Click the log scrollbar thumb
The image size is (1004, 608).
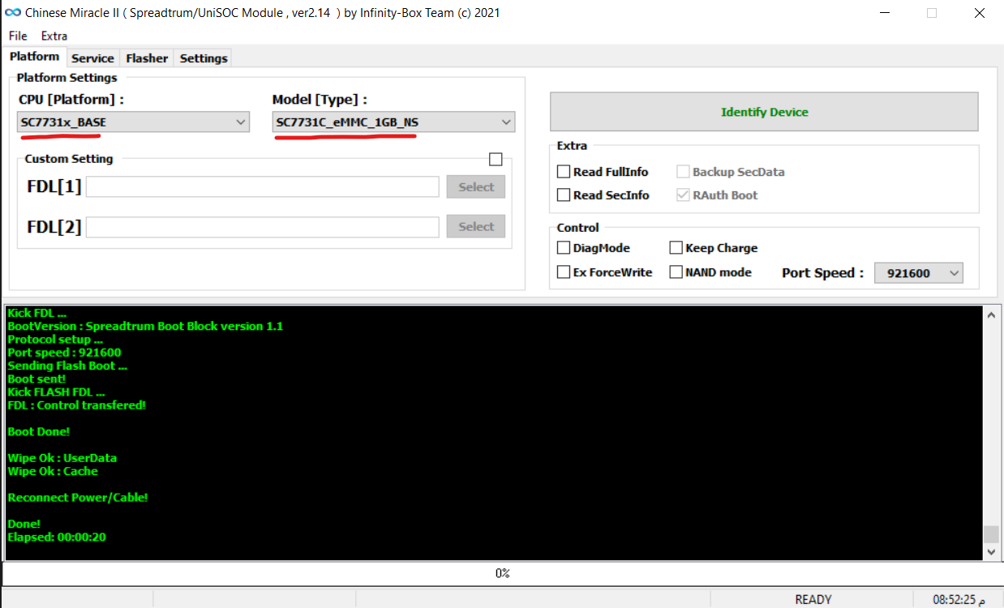click(990, 534)
